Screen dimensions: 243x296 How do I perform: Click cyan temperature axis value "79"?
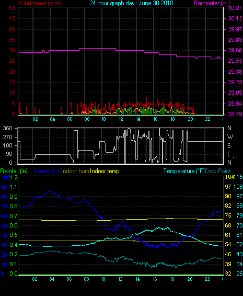click(239, 215)
